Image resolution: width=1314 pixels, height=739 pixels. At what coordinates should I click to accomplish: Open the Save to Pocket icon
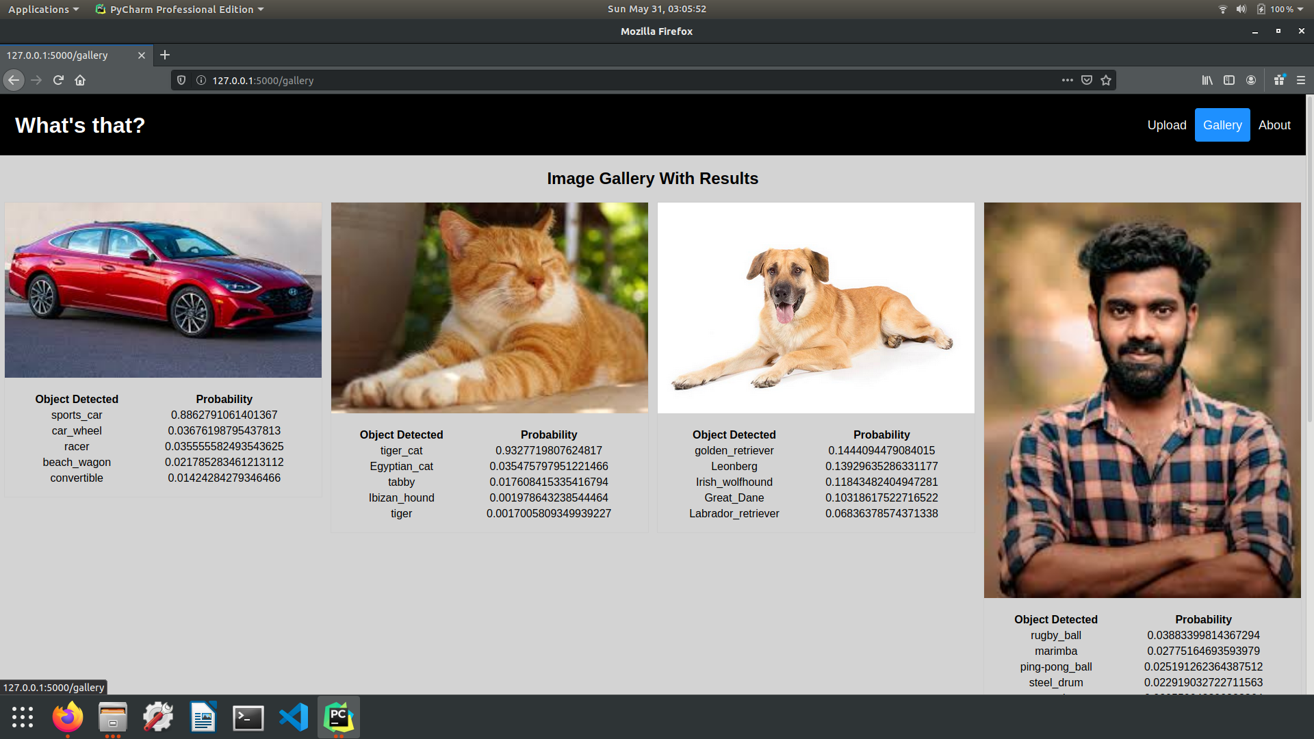(1087, 80)
